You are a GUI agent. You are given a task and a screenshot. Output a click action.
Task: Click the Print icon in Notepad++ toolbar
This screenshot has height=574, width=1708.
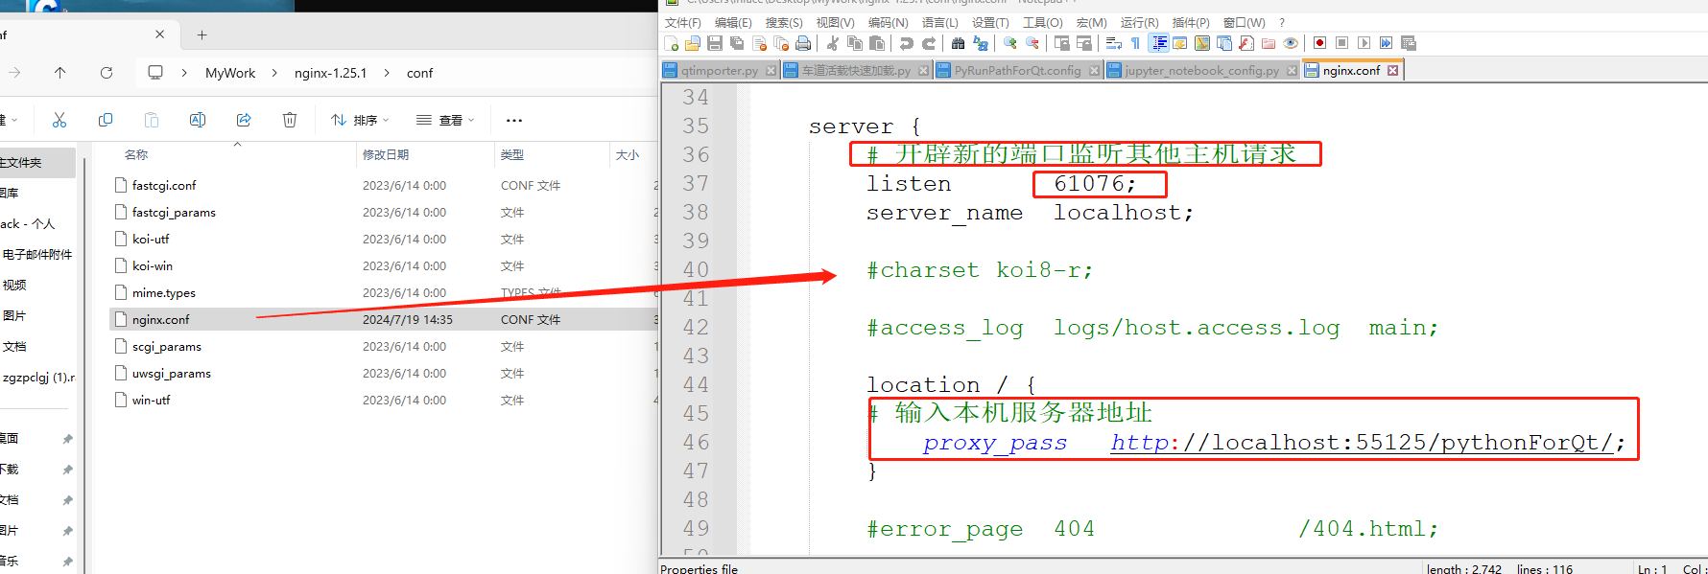point(803,43)
